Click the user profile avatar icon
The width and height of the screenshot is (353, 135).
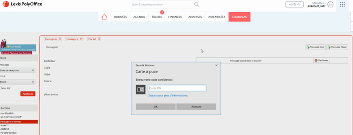(x=330, y=4)
